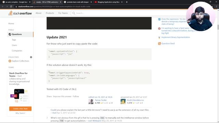The height and width of the screenshot is (123, 219).
Task: Open Users in sidebar
Action: (14, 45)
